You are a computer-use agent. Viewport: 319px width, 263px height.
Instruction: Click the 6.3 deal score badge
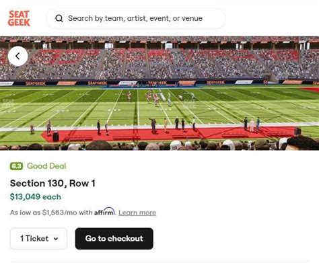16,166
